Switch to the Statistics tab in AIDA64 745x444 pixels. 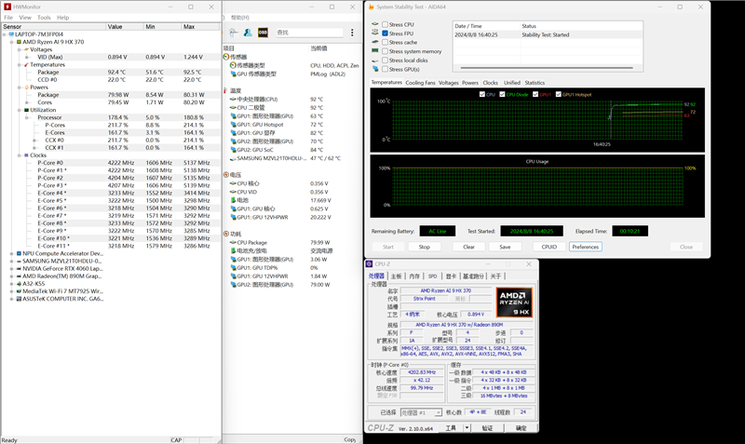(x=535, y=83)
